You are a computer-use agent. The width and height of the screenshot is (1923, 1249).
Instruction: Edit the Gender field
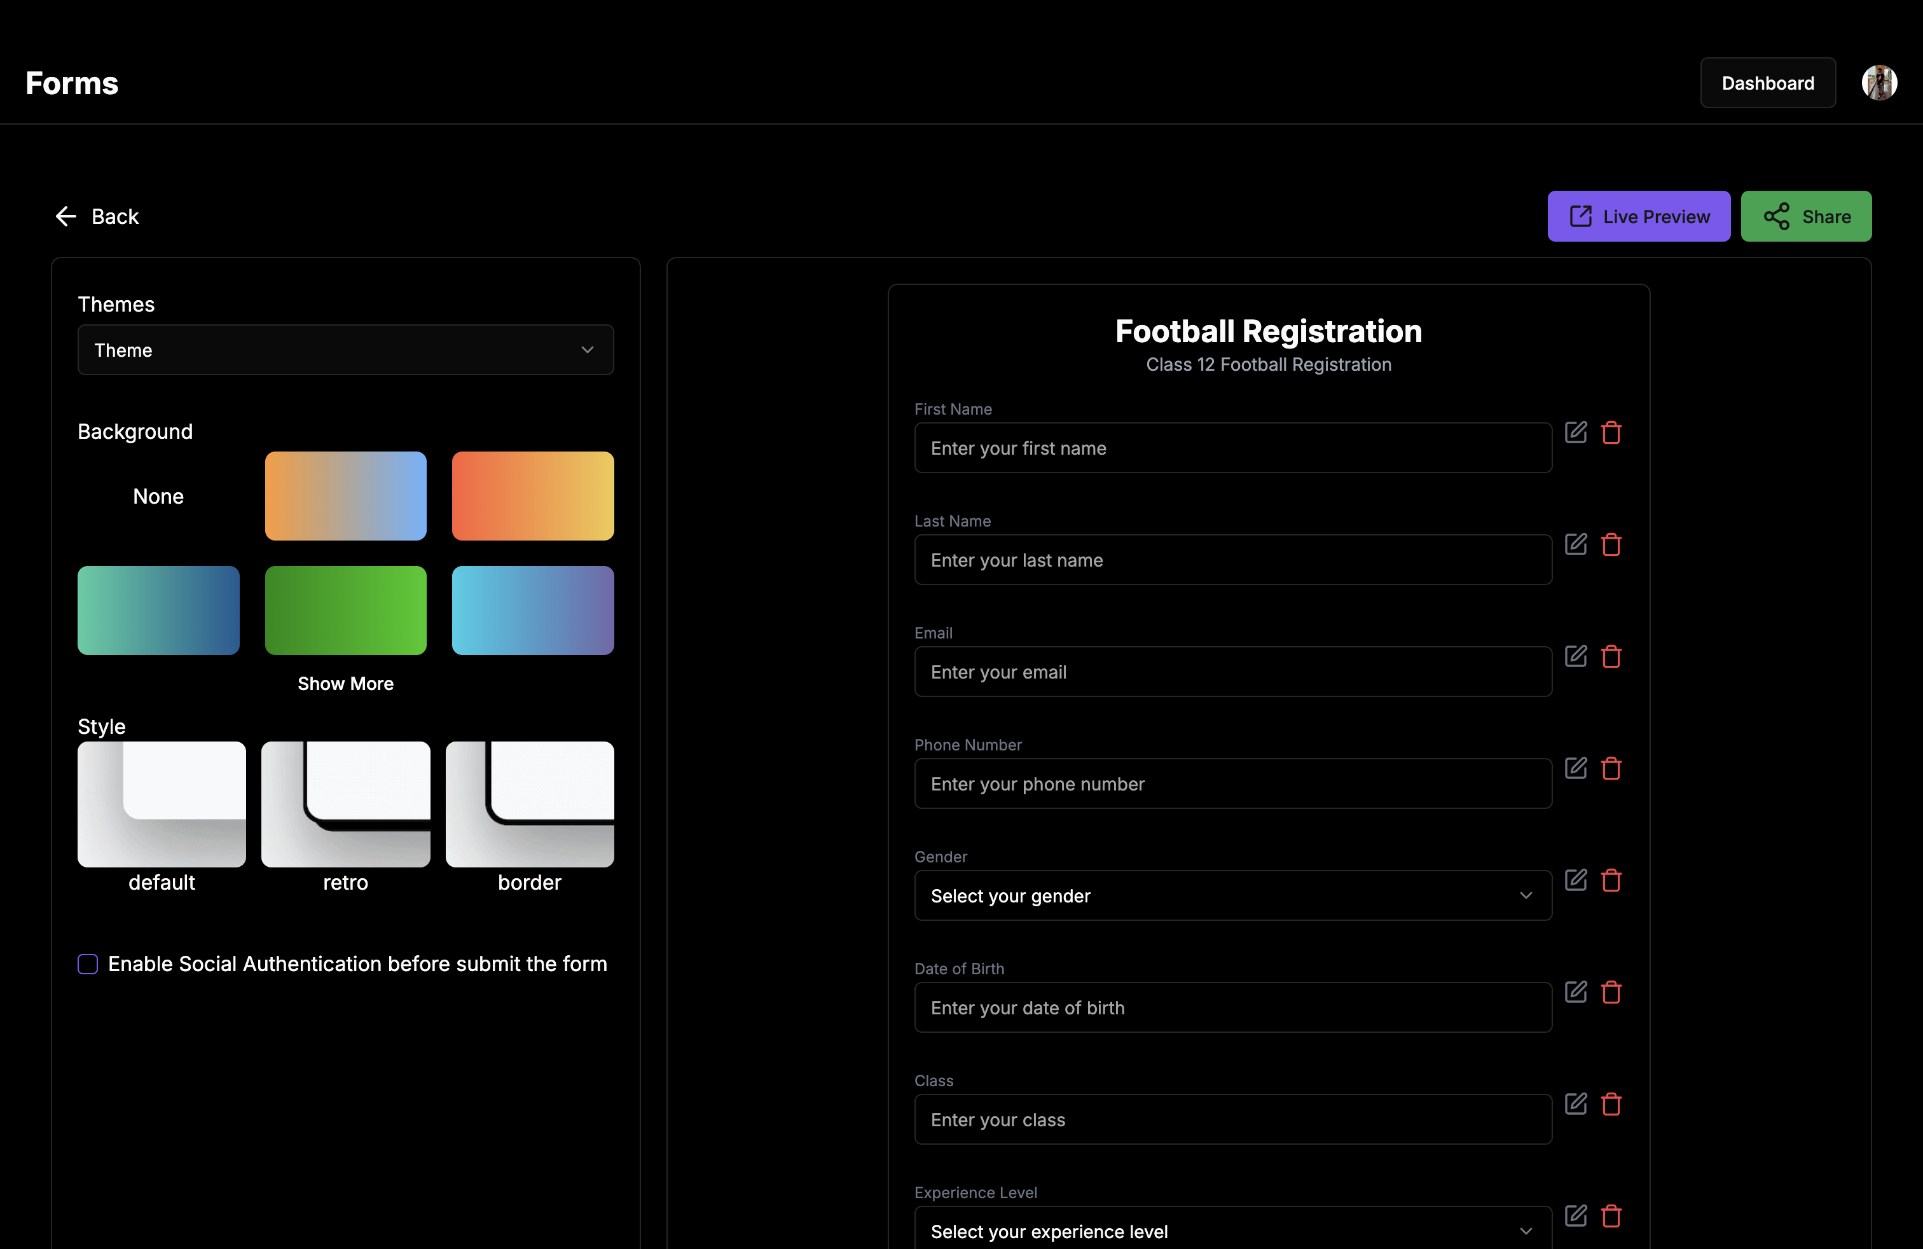tap(1576, 880)
